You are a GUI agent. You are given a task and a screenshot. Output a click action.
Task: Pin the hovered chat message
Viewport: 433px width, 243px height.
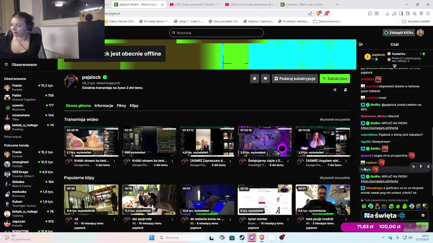(x=421, y=166)
